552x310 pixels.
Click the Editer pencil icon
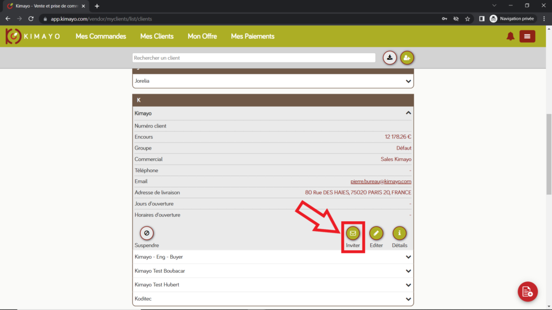[x=376, y=233]
